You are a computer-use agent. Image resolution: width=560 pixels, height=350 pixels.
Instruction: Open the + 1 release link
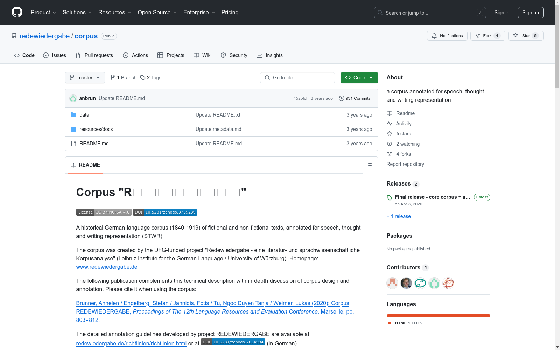(x=399, y=216)
